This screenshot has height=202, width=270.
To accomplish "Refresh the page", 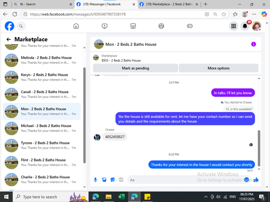I will 15,14.
